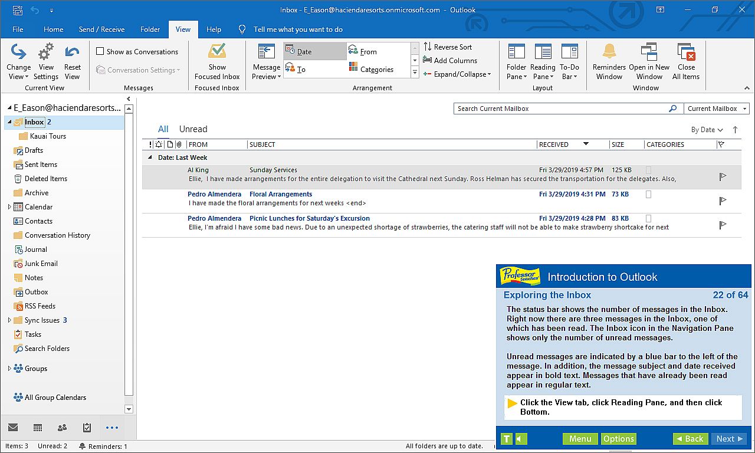Image resolution: width=755 pixels, height=453 pixels.
Task: Click Show Focused Inbox icon
Action: click(217, 52)
